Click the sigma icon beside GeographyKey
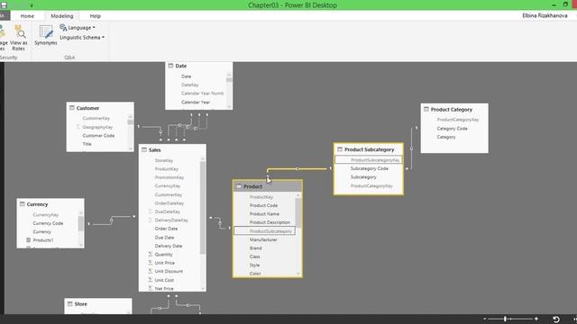The width and height of the screenshot is (577, 324). point(78,127)
